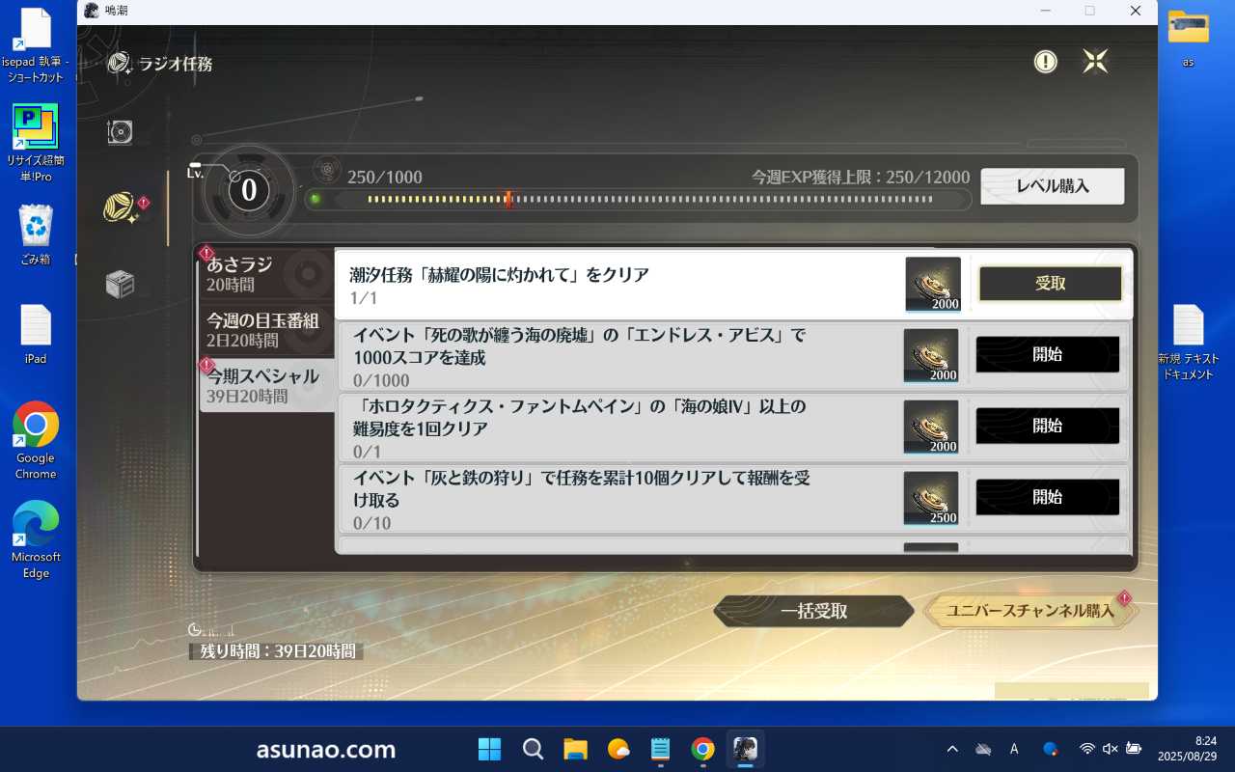1235x772 pixels.
Task: Click the level 0 circular badge
Action: 249,190
